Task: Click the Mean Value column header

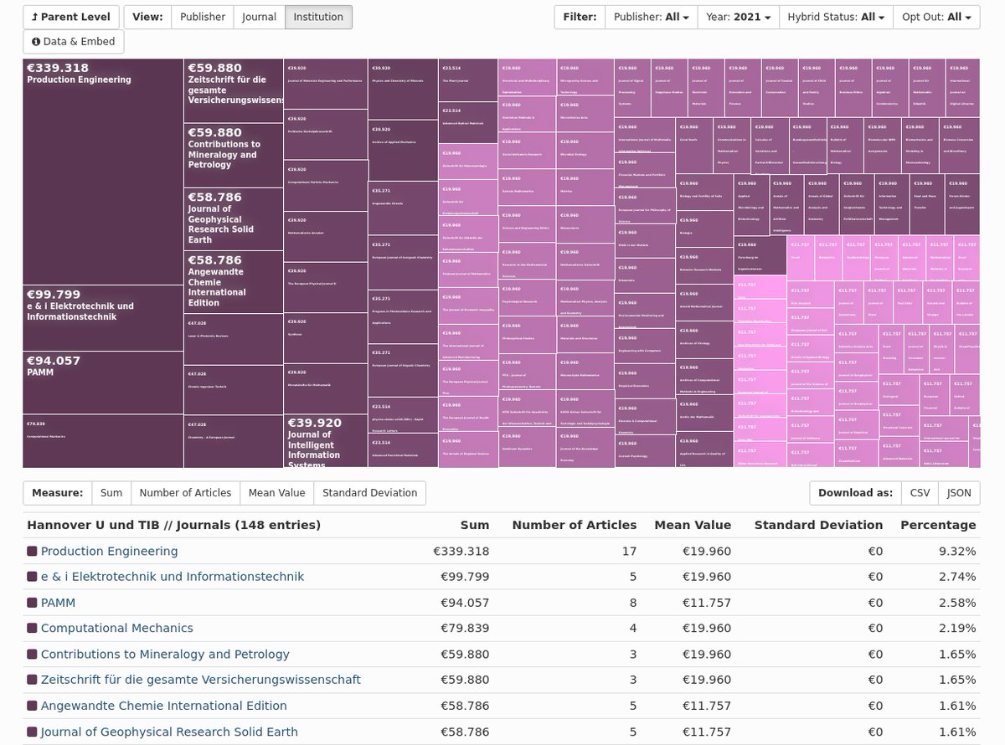Action: (693, 525)
